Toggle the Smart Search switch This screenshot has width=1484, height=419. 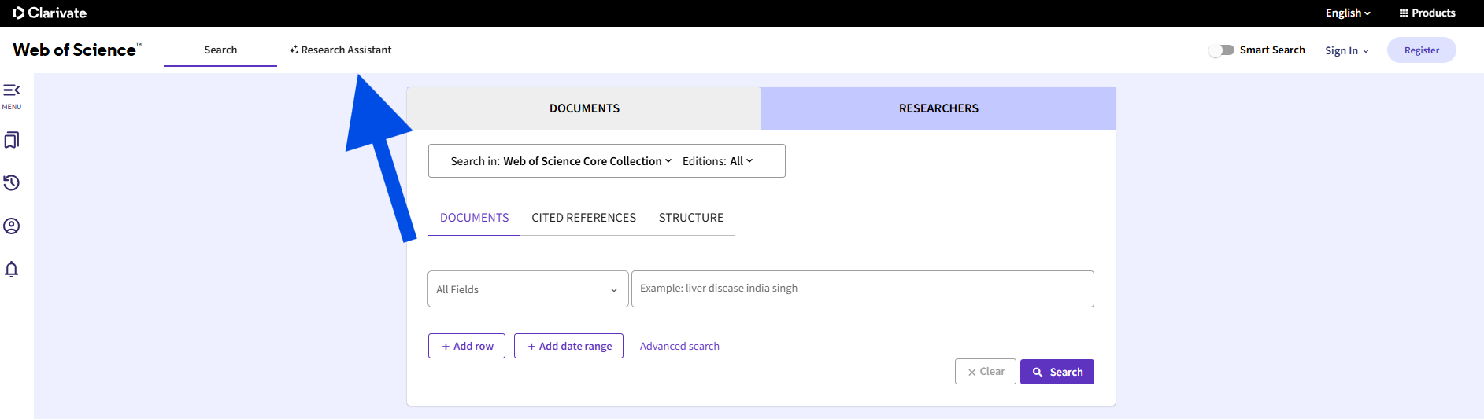(x=1221, y=50)
